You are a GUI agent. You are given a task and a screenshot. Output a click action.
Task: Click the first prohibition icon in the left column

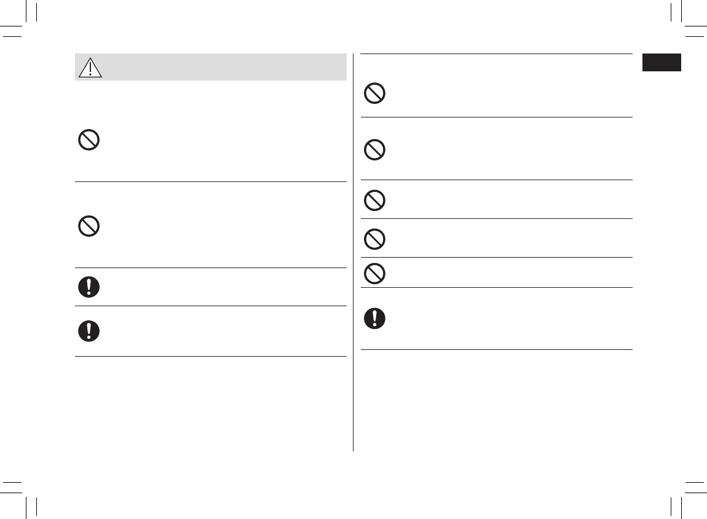[x=89, y=141]
